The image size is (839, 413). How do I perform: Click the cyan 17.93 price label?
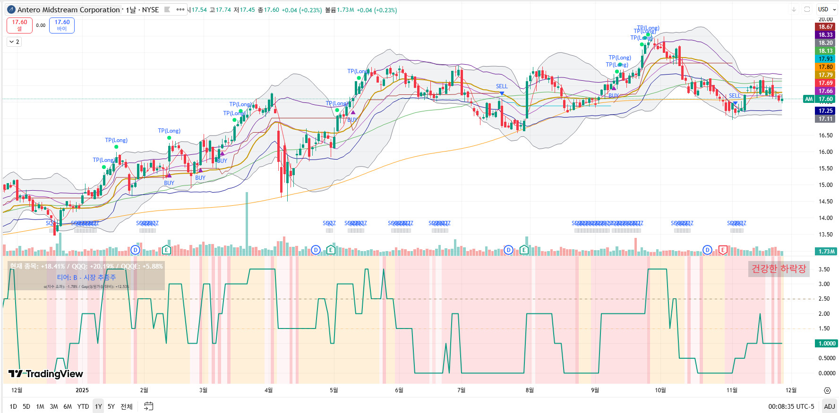point(826,59)
